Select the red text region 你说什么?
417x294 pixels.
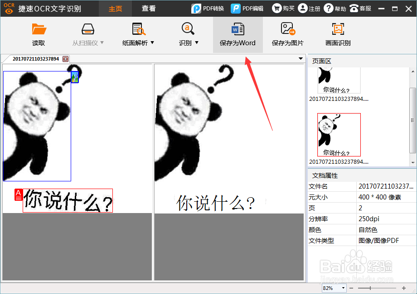click(68, 201)
